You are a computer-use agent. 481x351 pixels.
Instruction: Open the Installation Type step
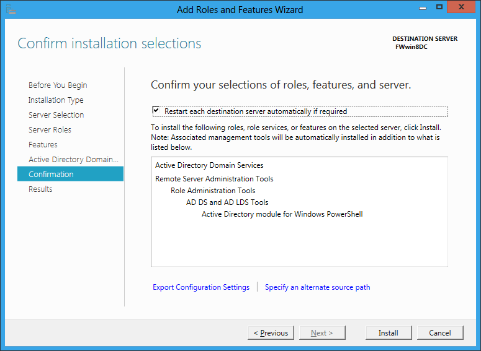coord(56,100)
